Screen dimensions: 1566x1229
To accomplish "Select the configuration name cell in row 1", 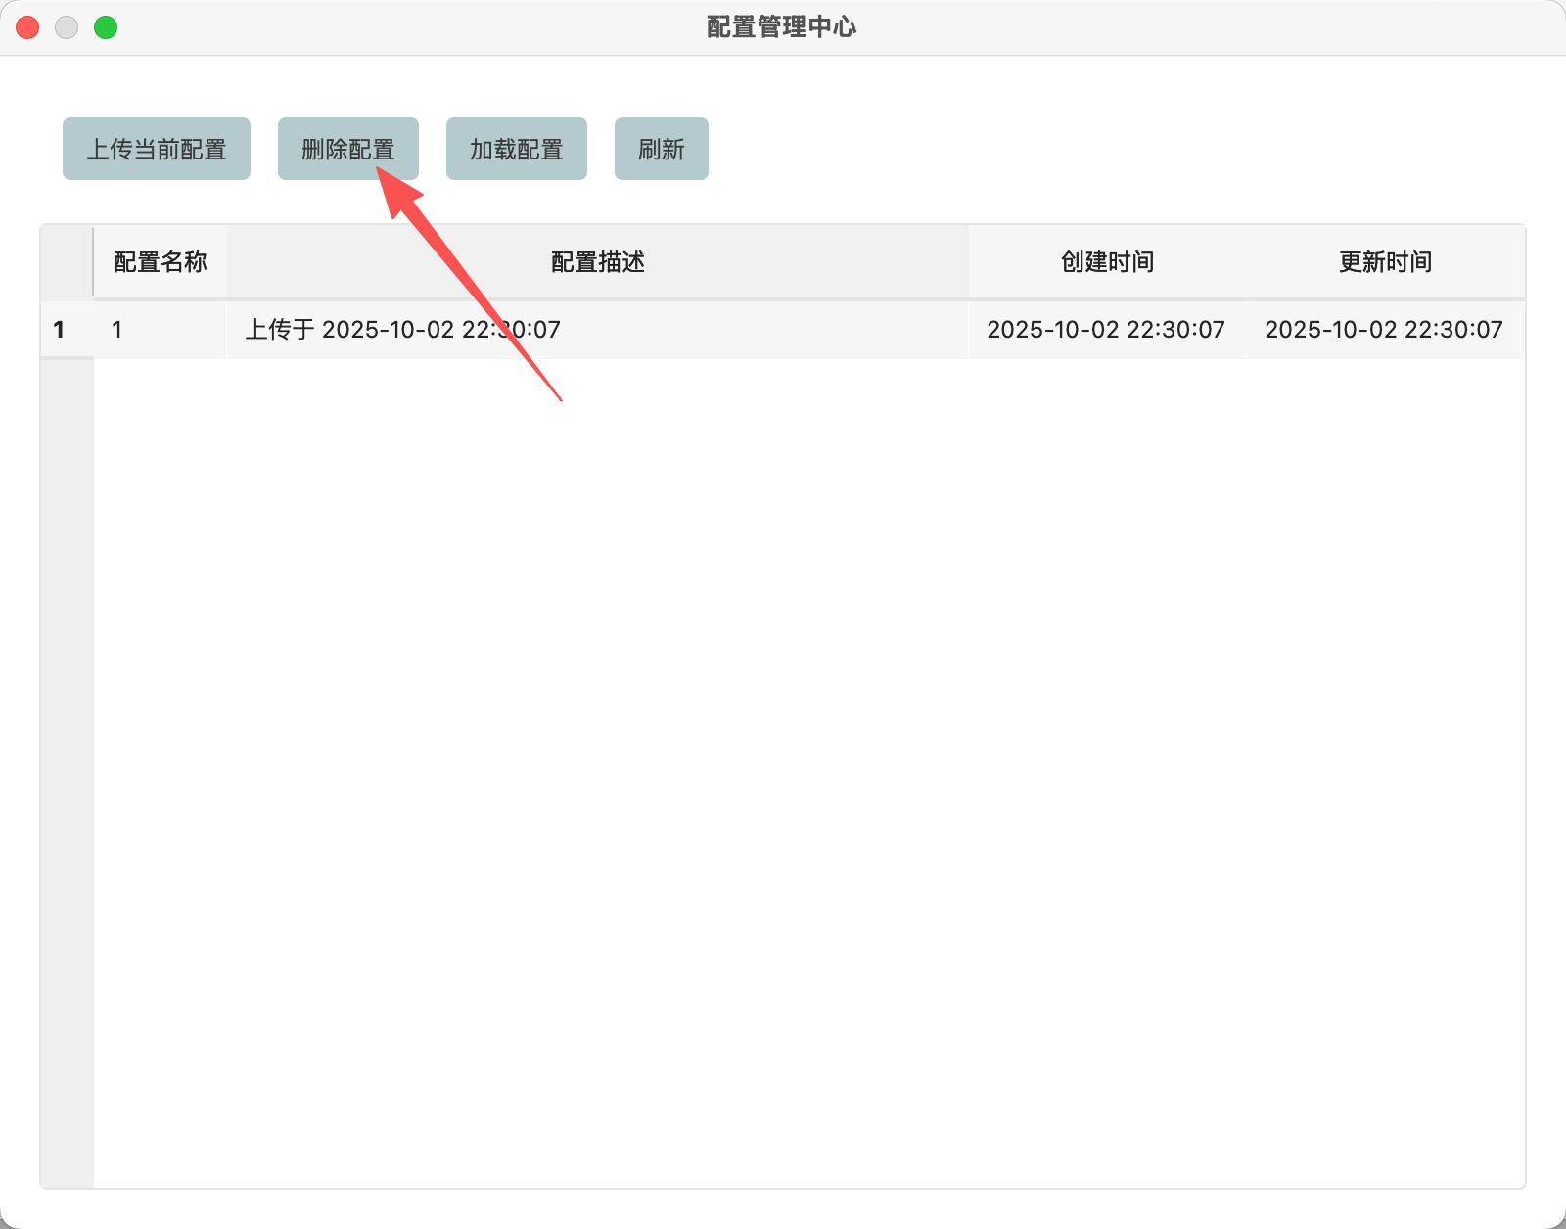I will (x=160, y=330).
